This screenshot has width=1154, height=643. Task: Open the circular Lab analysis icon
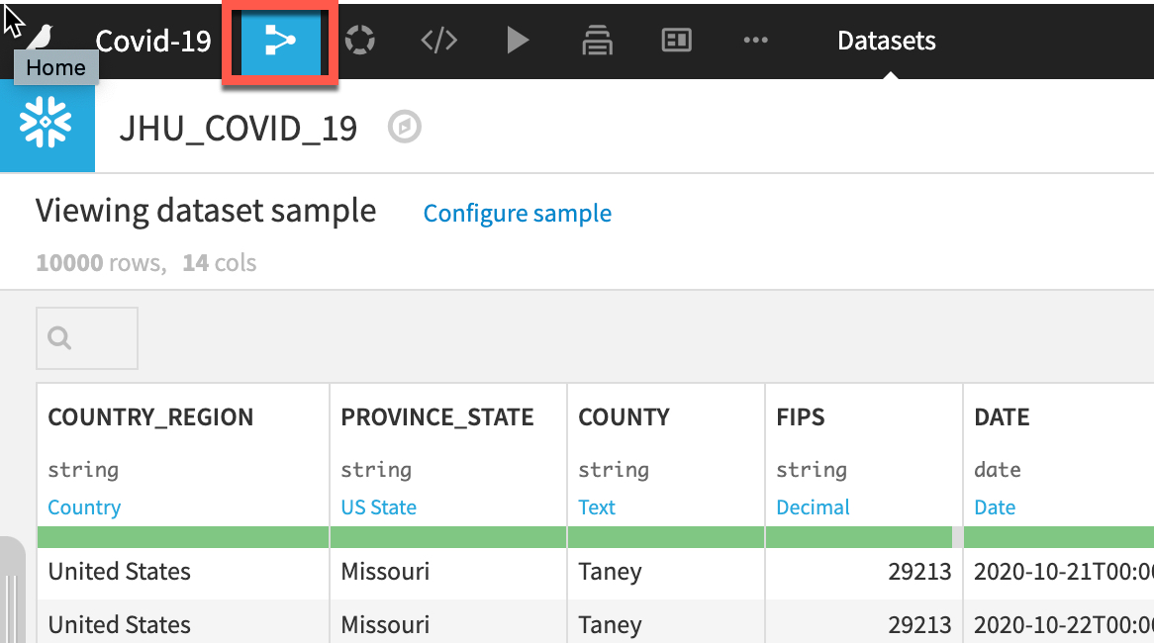359,41
